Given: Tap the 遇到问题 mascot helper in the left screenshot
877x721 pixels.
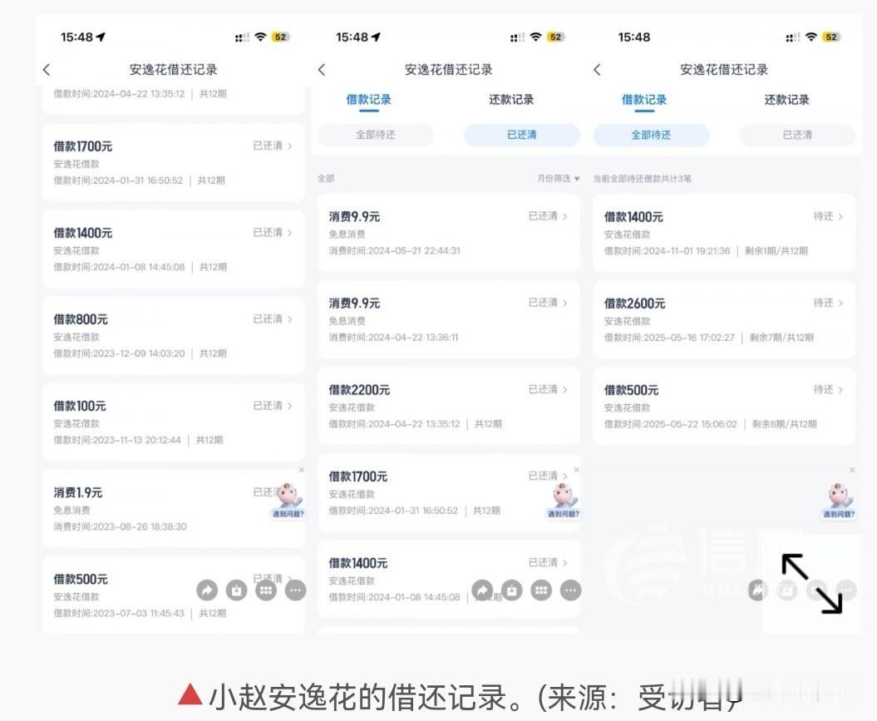Looking at the screenshot, I should (x=288, y=500).
